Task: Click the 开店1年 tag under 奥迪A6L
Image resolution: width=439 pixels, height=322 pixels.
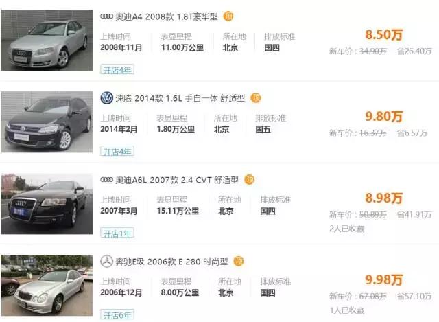Action: point(118,233)
